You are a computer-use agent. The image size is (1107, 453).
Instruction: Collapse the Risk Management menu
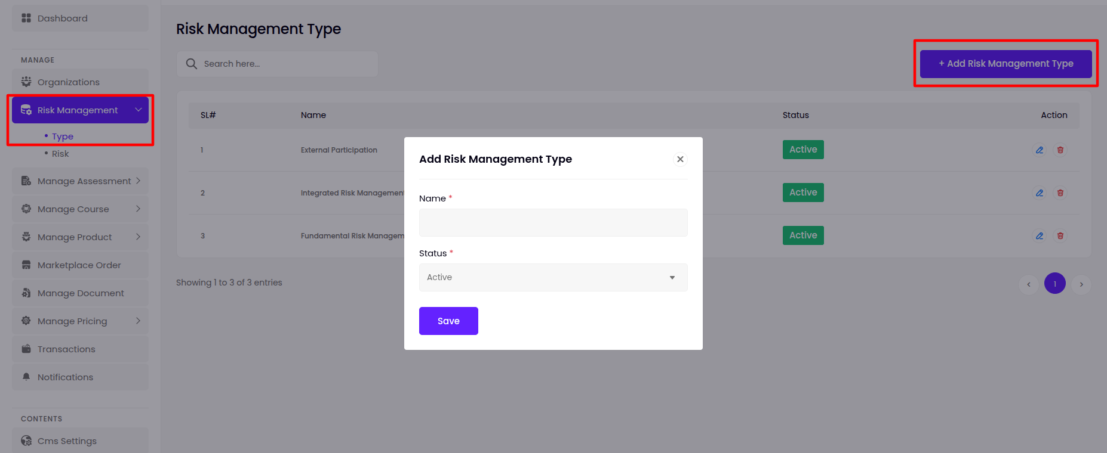[138, 110]
